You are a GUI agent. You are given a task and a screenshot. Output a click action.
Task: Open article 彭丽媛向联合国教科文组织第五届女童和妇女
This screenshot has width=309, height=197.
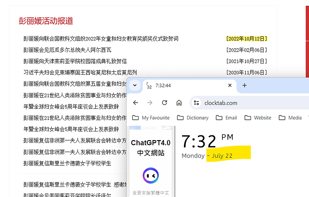pyautogui.click(x=75, y=84)
